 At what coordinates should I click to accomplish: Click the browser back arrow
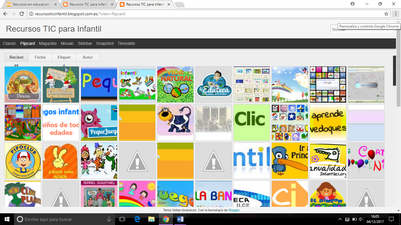(x=5, y=14)
